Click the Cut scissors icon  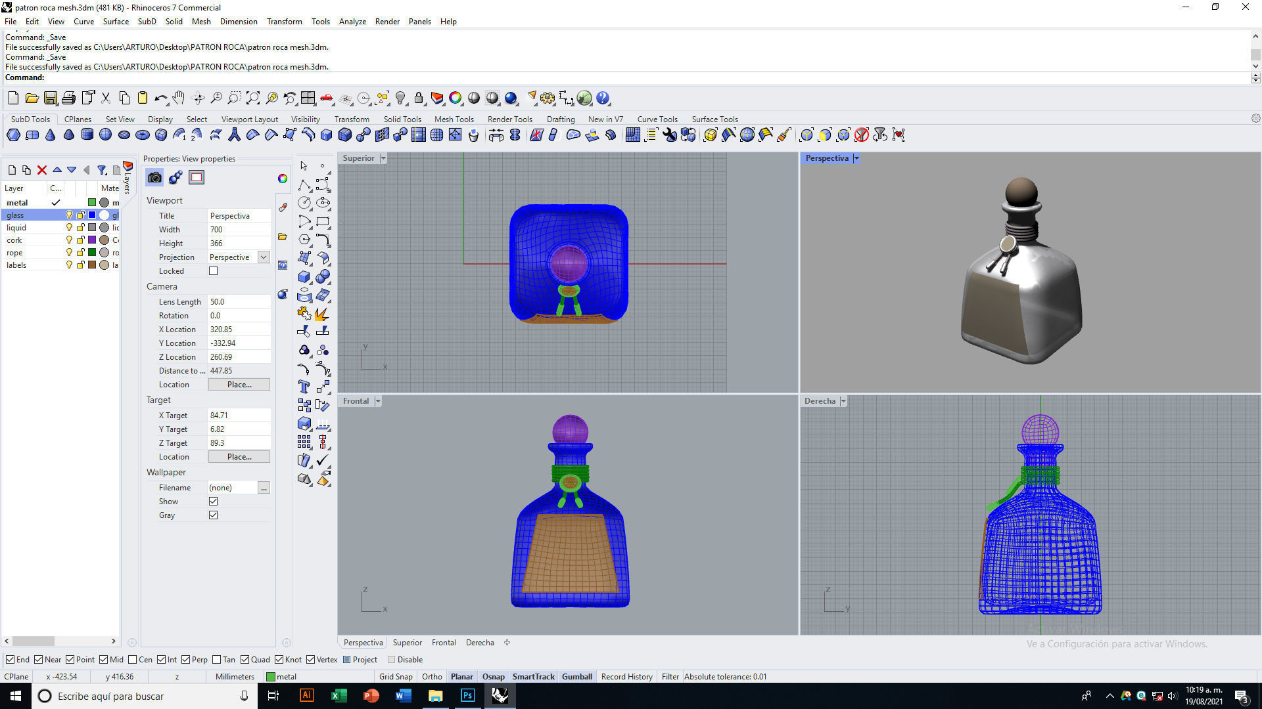[105, 98]
